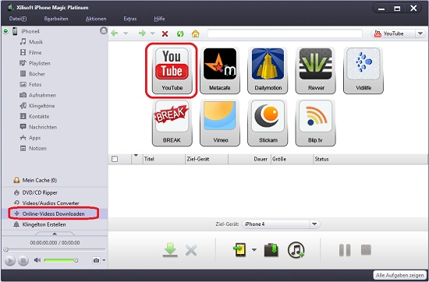Image resolution: width=429 pixels, height=282 pixels.
Task: Sort the task list by Titel column
Action: [164, 159]
